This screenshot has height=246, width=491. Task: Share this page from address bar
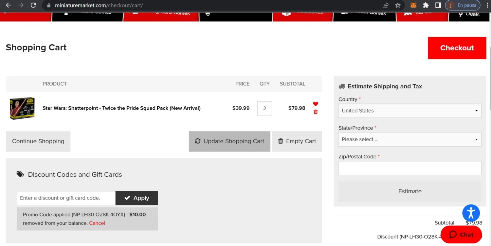click(386, 5)
